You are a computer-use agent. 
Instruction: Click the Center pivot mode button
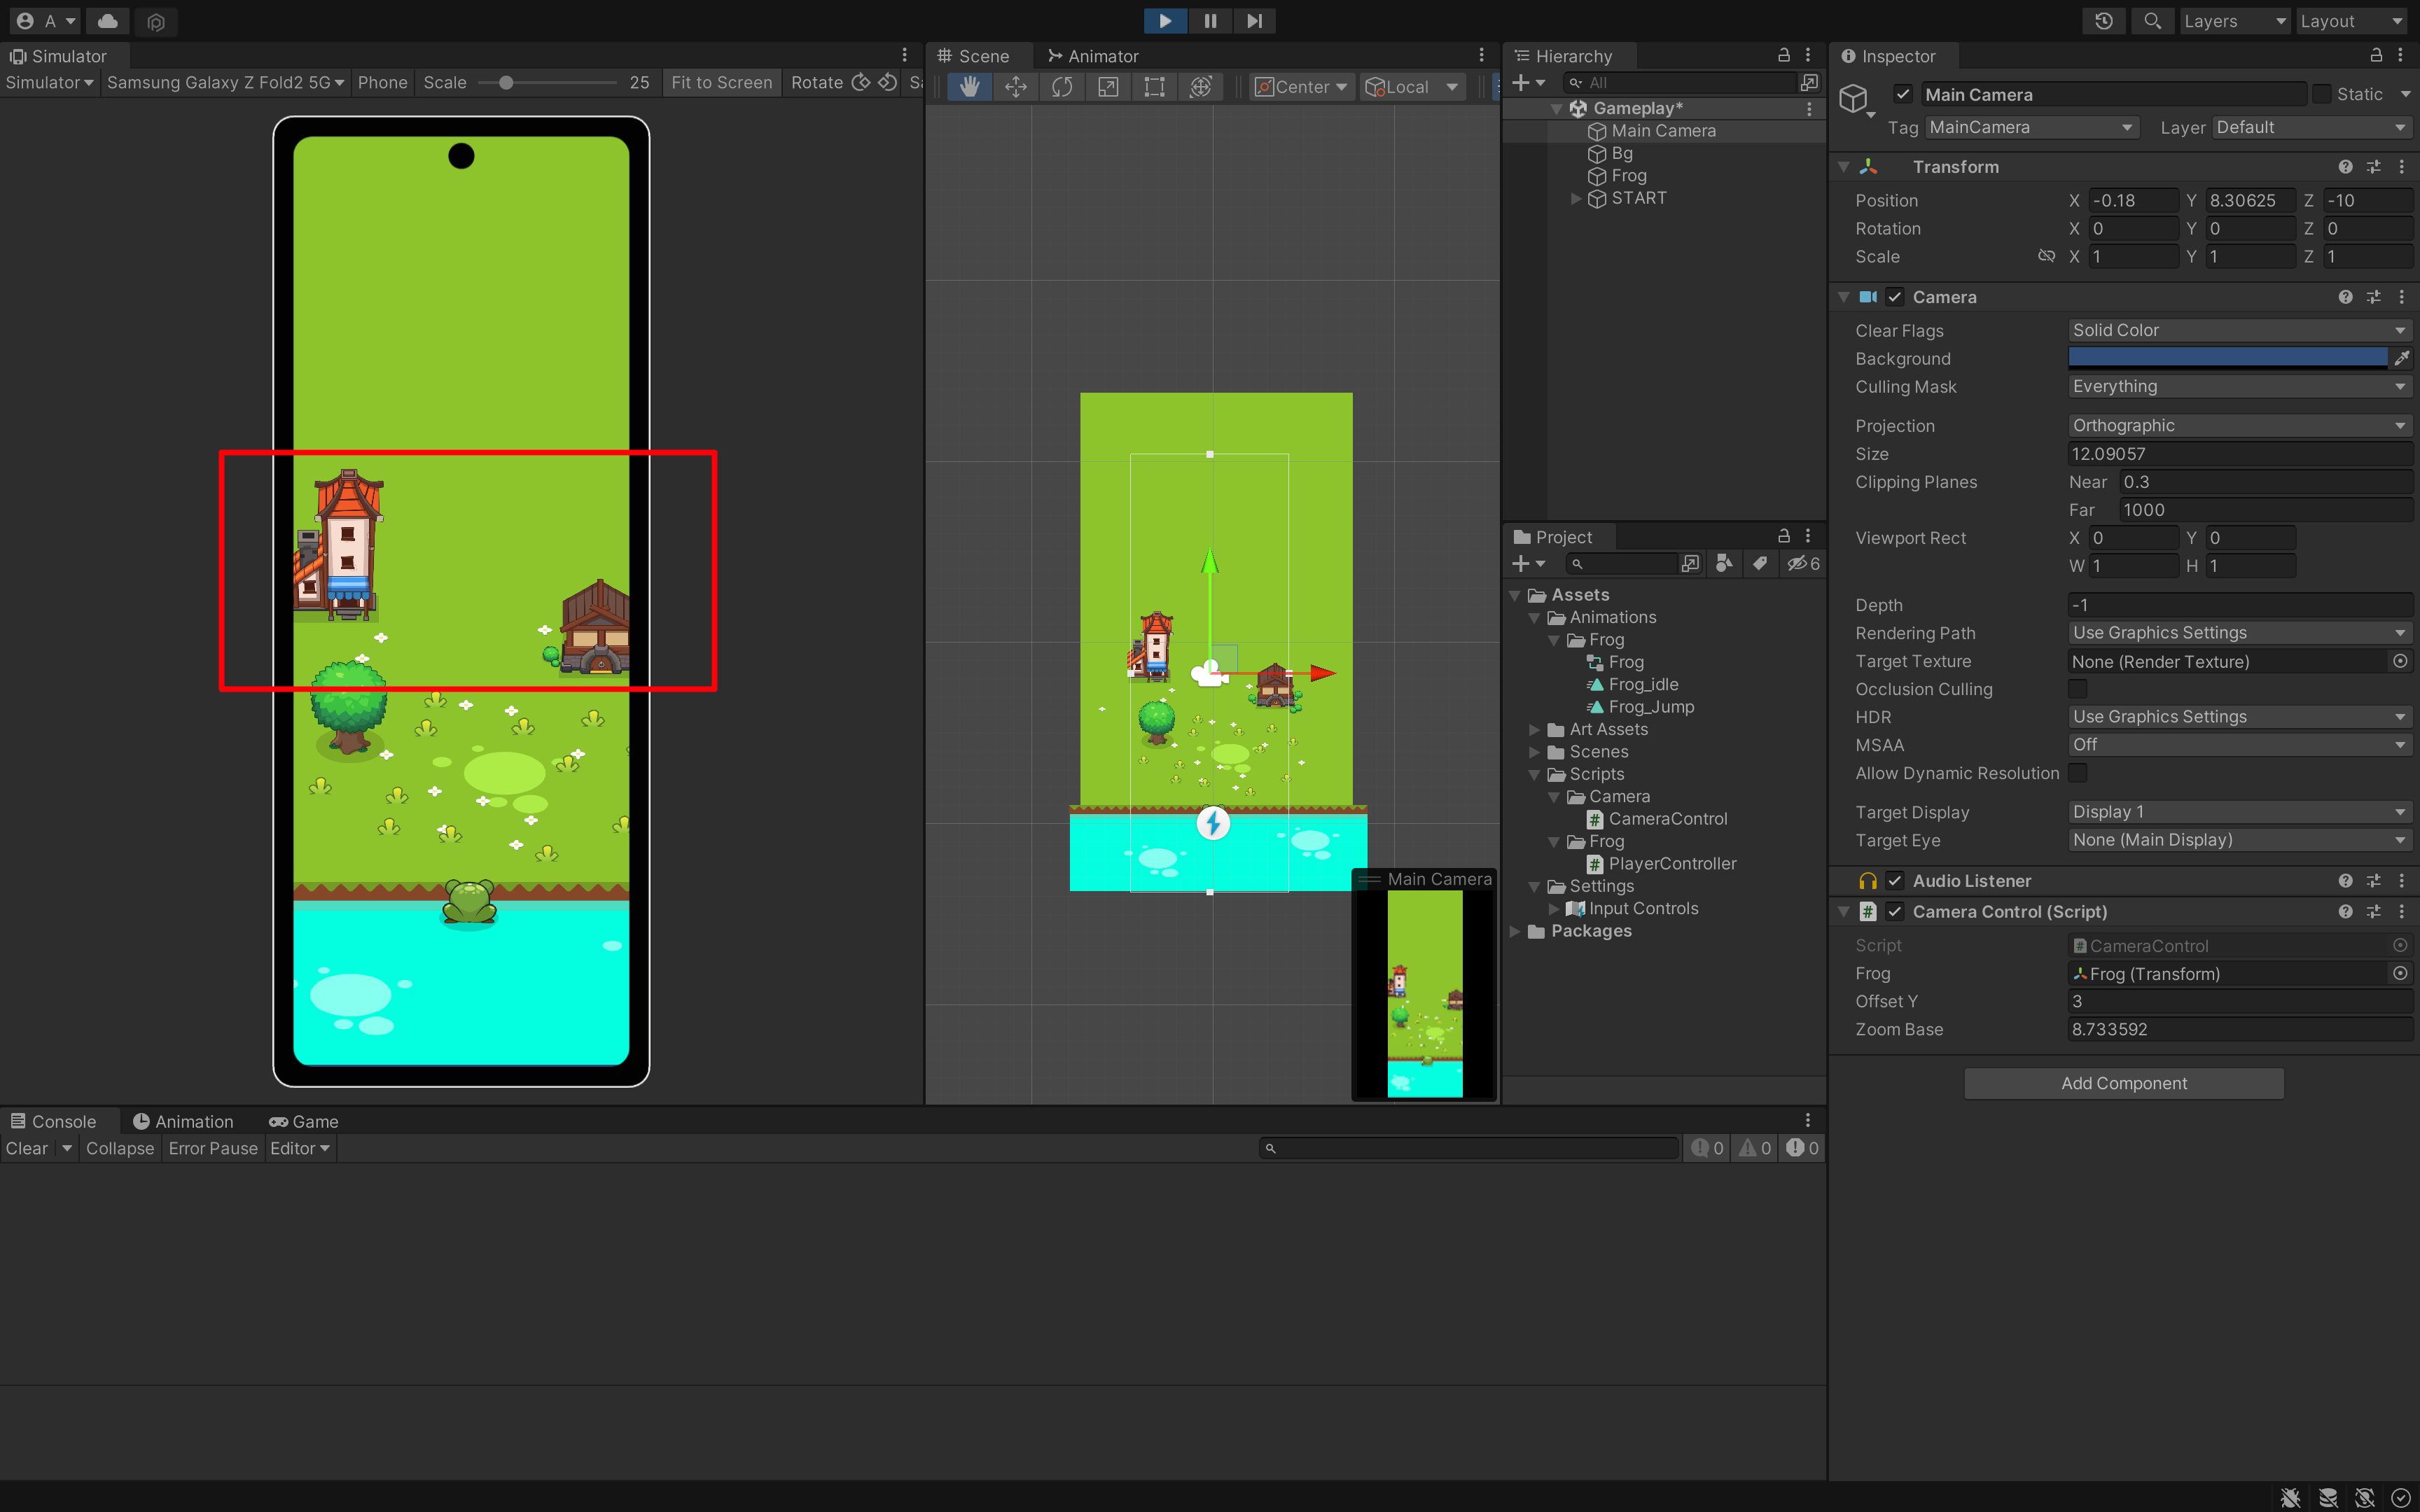pos(1301,87)
